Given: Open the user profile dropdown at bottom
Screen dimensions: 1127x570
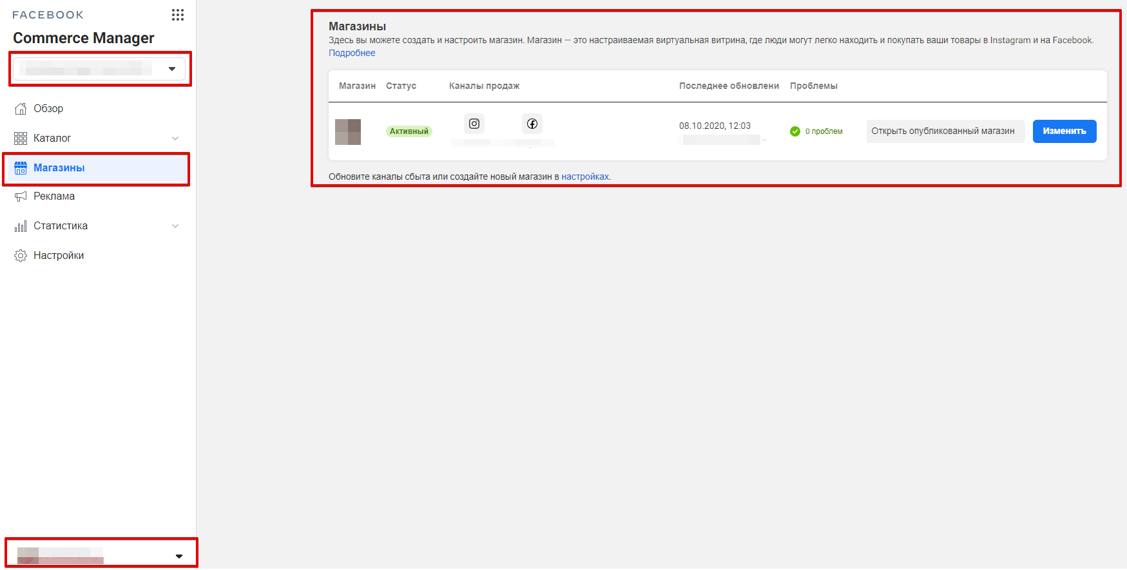Looking at the screenshot, I should point(101,556).
